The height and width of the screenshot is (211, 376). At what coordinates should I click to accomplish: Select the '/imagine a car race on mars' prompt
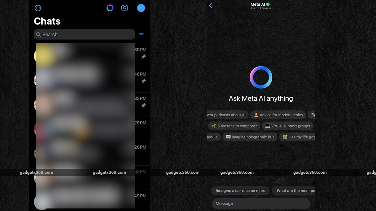click(x=240, y=191)
